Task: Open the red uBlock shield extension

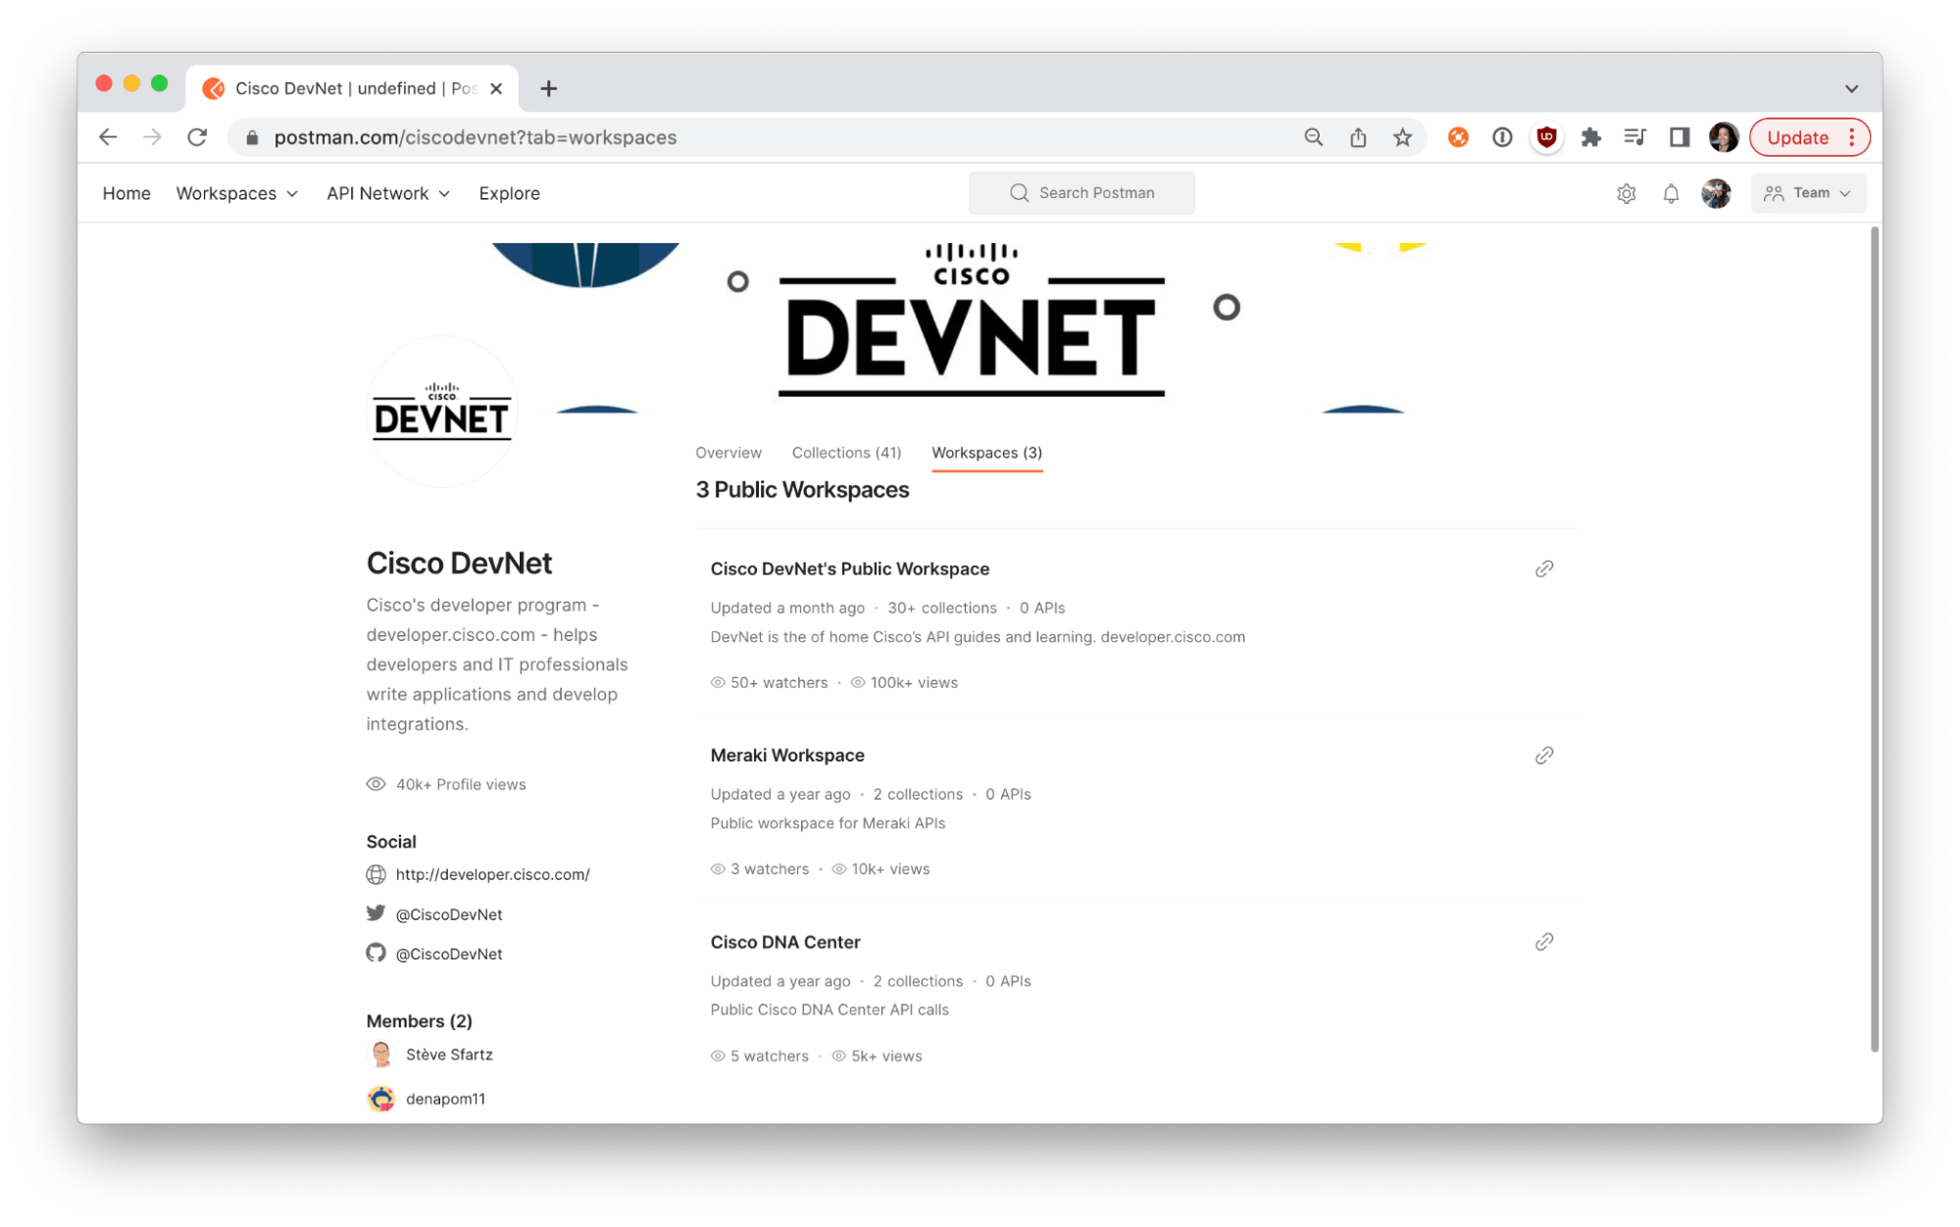Action: (x=1547, y=137)
